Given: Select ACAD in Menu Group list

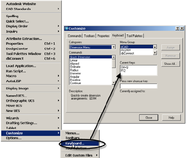Looking at the screenshot, I should [x=137, y=47].
